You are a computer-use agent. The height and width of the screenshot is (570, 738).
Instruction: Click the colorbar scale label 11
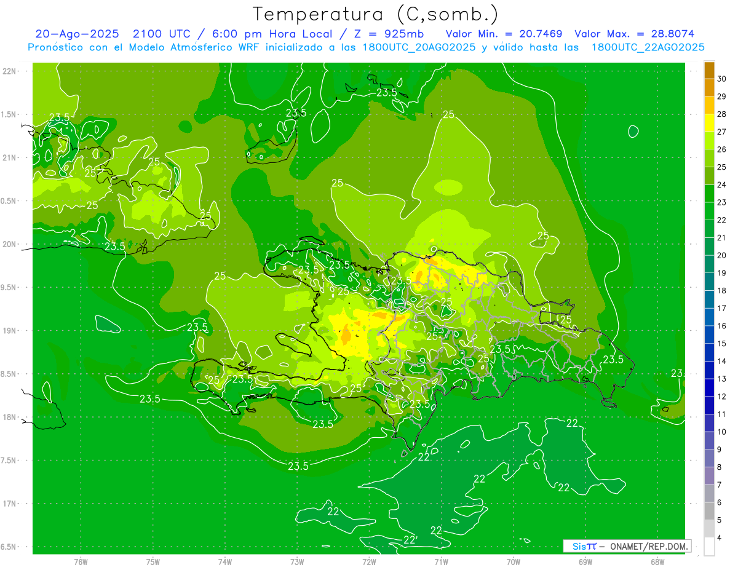point(722,414)
